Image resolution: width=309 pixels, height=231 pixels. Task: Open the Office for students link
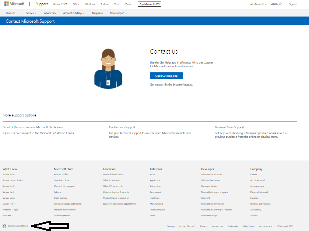(111, 180)
